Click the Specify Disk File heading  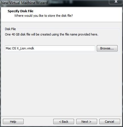tap(20, 11)
